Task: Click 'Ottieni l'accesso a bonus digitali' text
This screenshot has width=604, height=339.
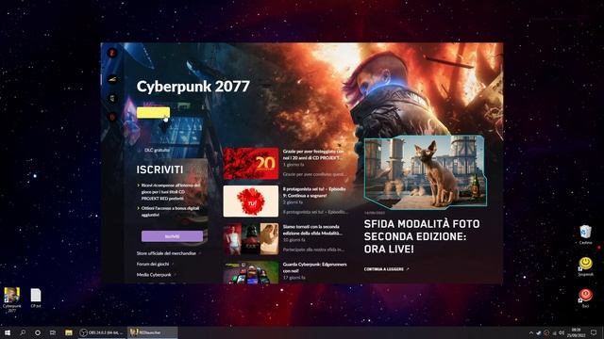Action: (x=170, y=211)
